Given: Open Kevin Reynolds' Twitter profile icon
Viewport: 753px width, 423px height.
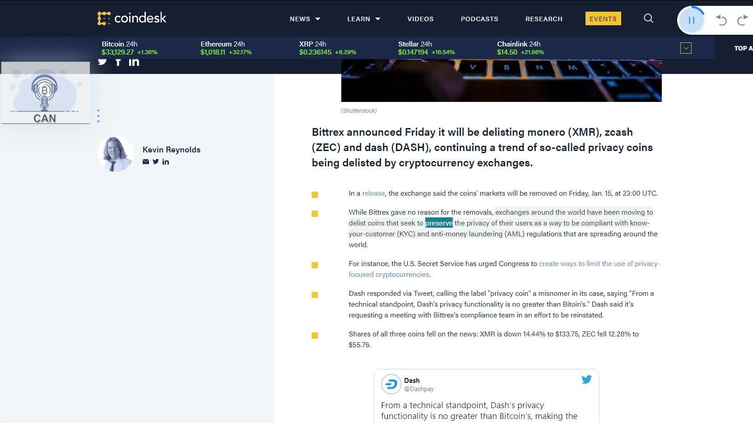Looking at the screenshot, I should click(x=156, y=161).
